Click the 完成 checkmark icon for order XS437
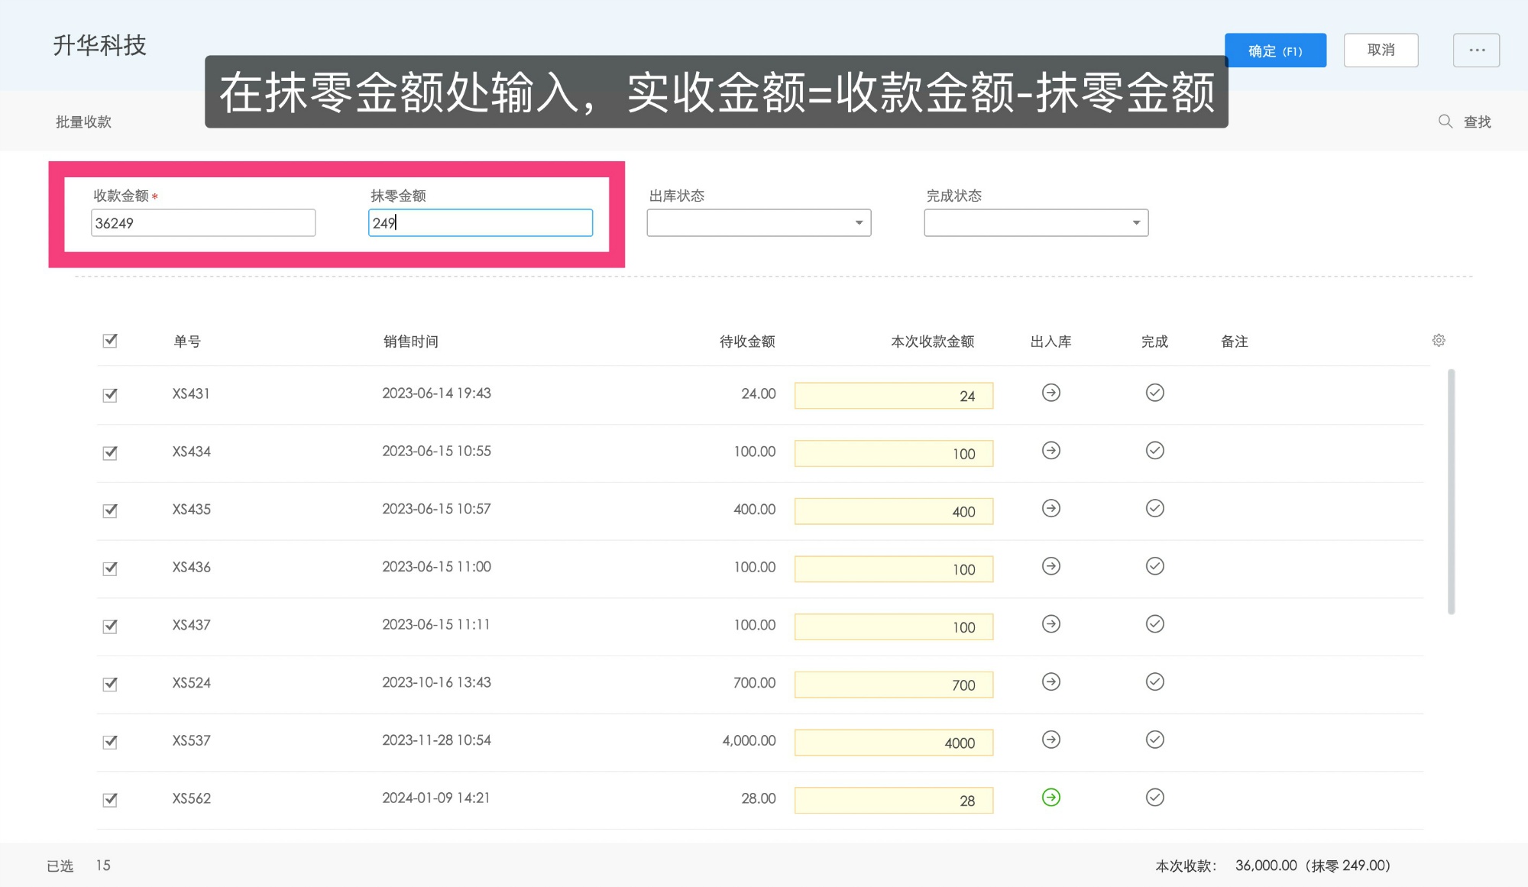1528x887 pixels. [1154, 623]
